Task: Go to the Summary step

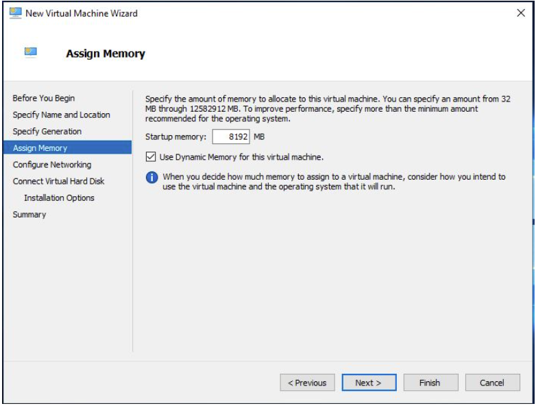Action: (x=29, y=215)
